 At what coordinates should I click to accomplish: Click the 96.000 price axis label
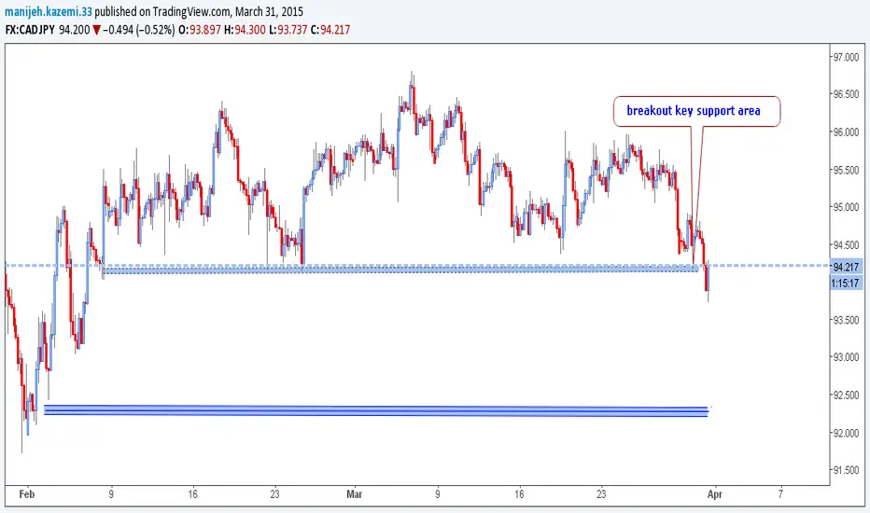845,132
